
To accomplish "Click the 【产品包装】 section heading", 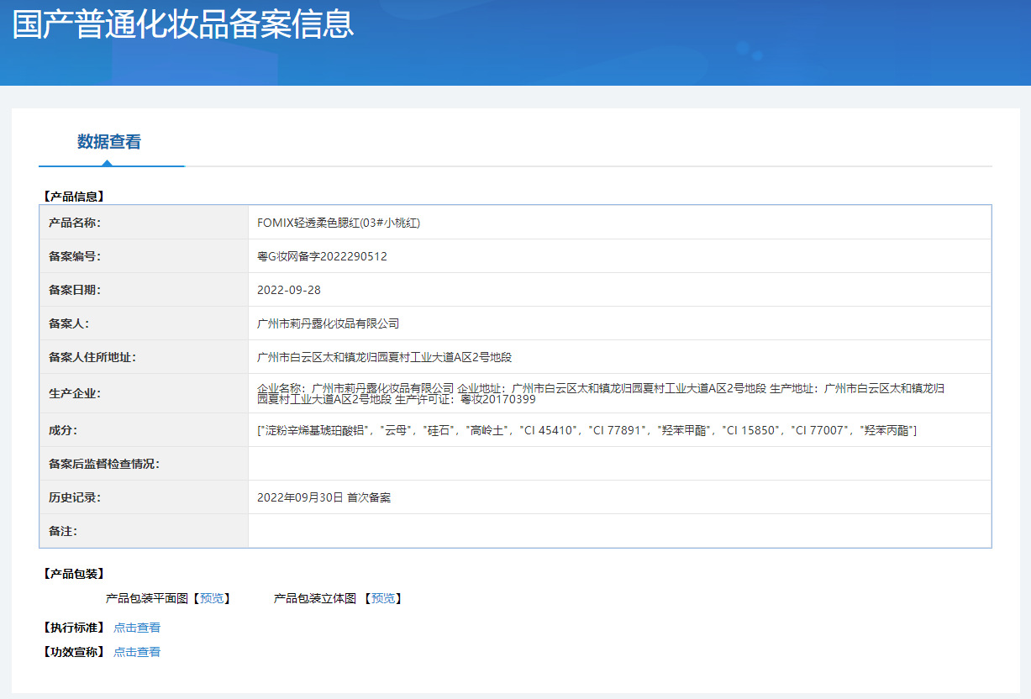I will pyautogui.click(x=73, y=574).
